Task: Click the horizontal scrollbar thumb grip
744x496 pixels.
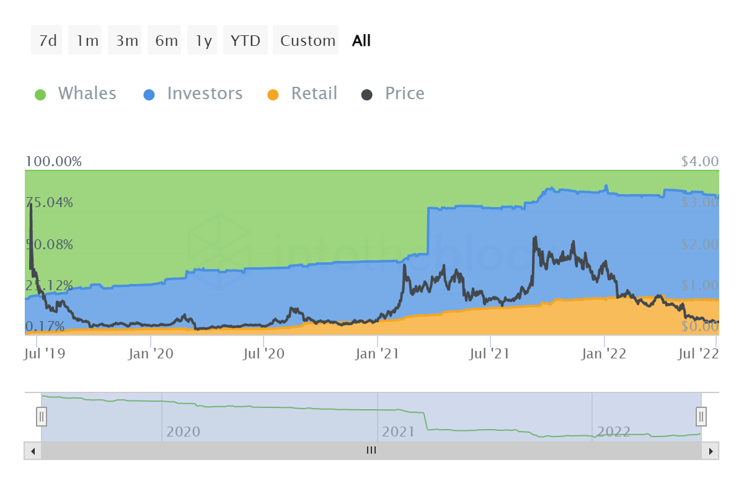Action: tap(371, 451)
